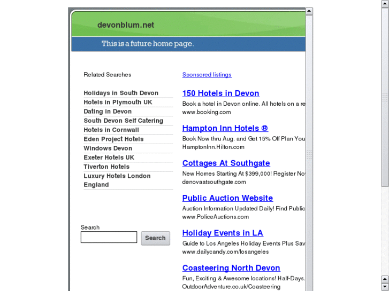Click the inner frame scroll-up arrow
Viewport: 389px width, 291px height.
[x=309, y=11]
